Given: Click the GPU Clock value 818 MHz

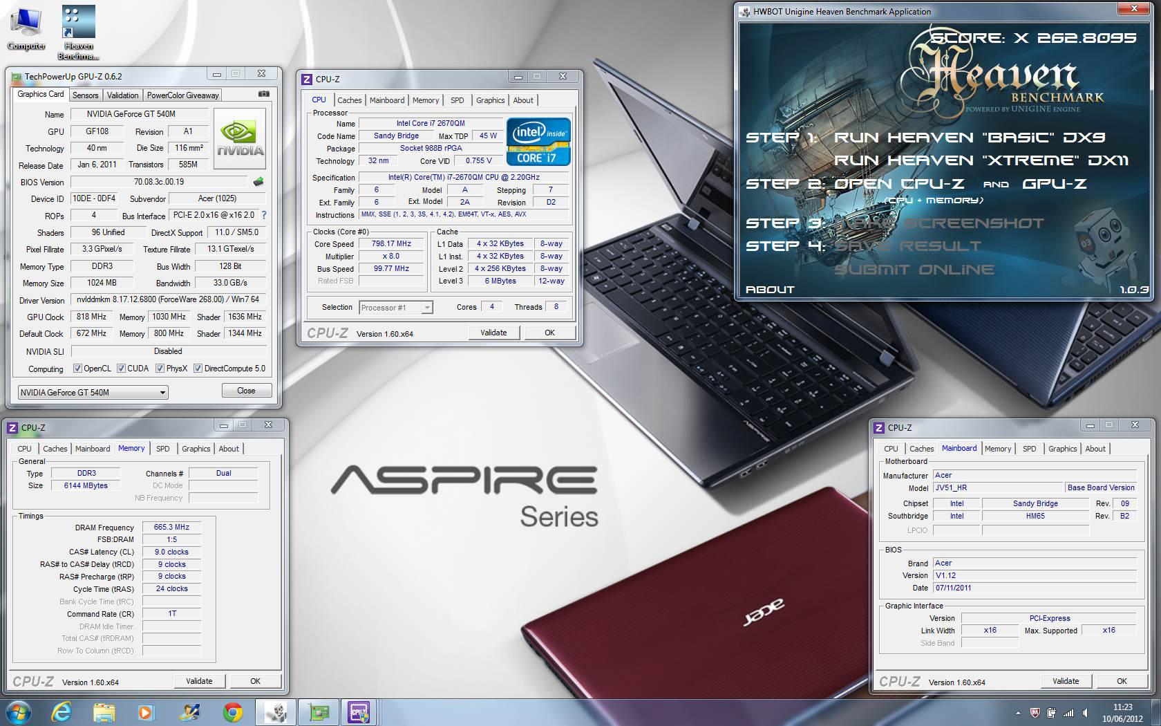Looking at the screenshot, I should pos(92,317).
